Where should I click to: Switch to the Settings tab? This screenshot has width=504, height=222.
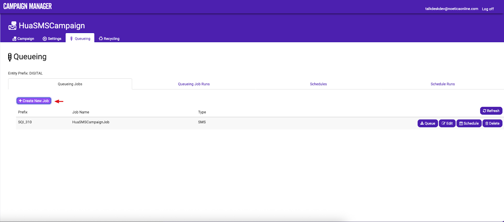[x=52, y=38]
